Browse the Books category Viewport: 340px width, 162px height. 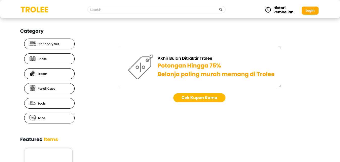[x=49, y=59]
